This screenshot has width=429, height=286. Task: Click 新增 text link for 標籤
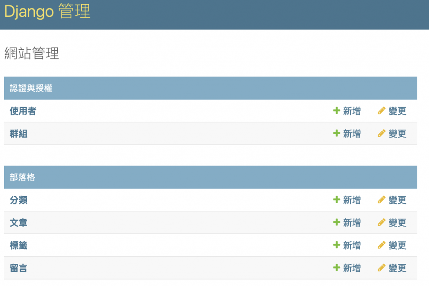352,245
